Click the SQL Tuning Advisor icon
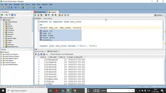This screenshot has width=166, height=93. [x=49, y=15]
